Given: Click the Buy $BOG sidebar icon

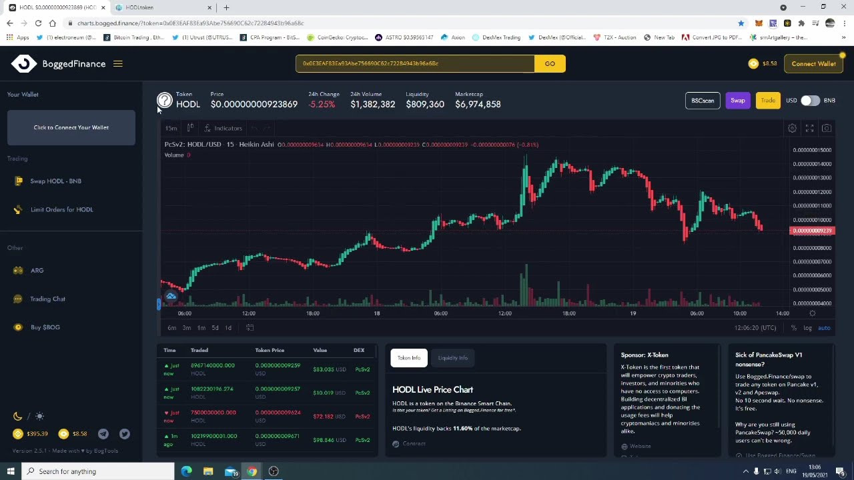Looking at the screenshot, I should [x=18, y=327].
